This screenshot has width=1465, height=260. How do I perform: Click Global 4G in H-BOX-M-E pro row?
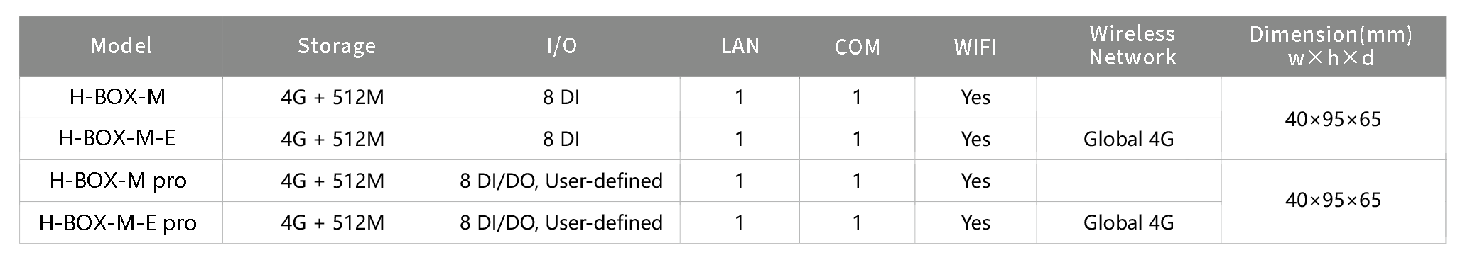pyautogui.click(x=1129, y=222)
